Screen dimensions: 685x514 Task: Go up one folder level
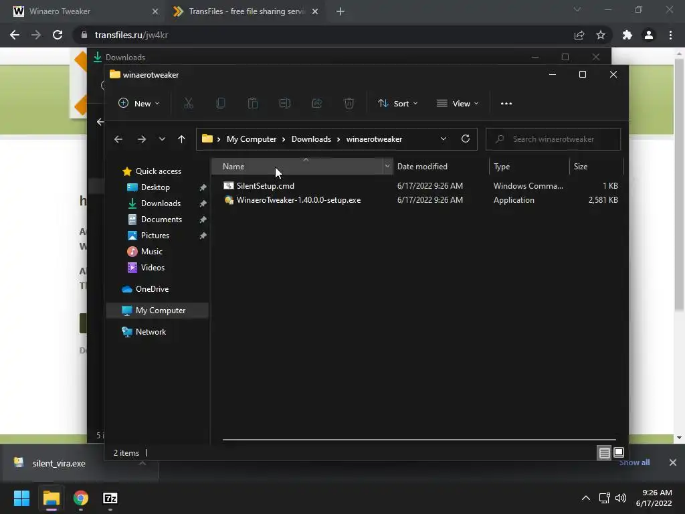coord(181,139)
